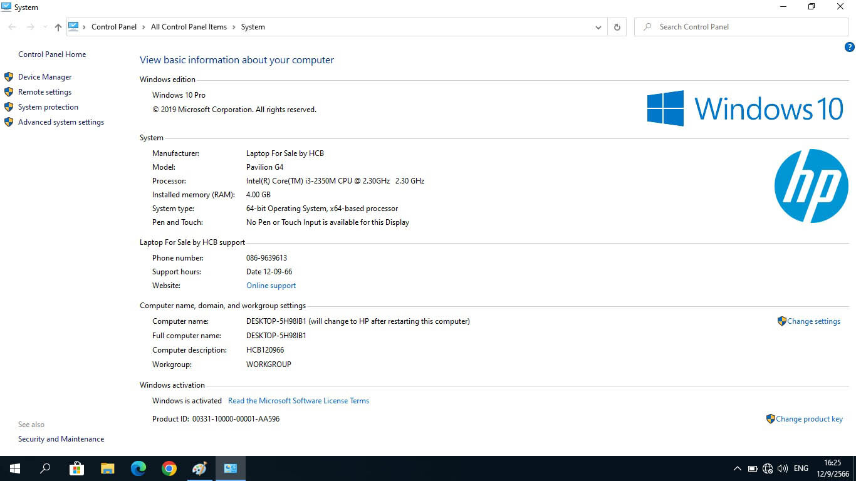Click the Forward navigation arrow
The image size is (856, 481).
(x=30, y=27)
